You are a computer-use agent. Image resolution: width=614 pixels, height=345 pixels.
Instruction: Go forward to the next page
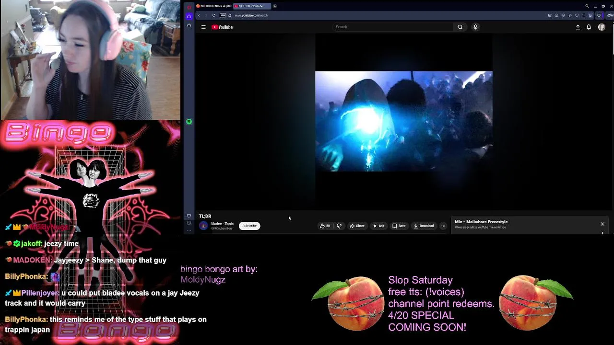click(x=206, y=15)
